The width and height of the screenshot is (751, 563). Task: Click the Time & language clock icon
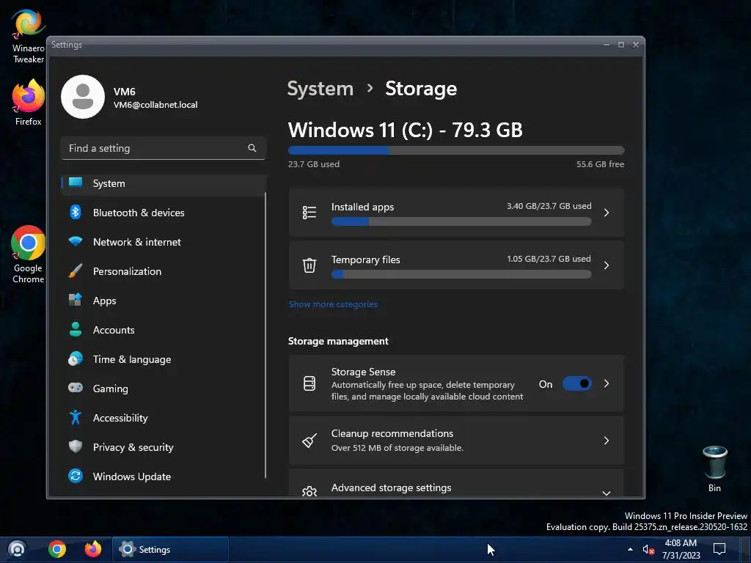pyautogui.click(x=76, y=358)
